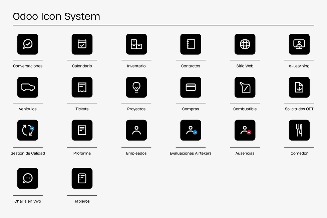The height and width of the screenshot is (218, 327).
Task: Click the 'Gestión de Calidad' label
Action: click(28, 153)
